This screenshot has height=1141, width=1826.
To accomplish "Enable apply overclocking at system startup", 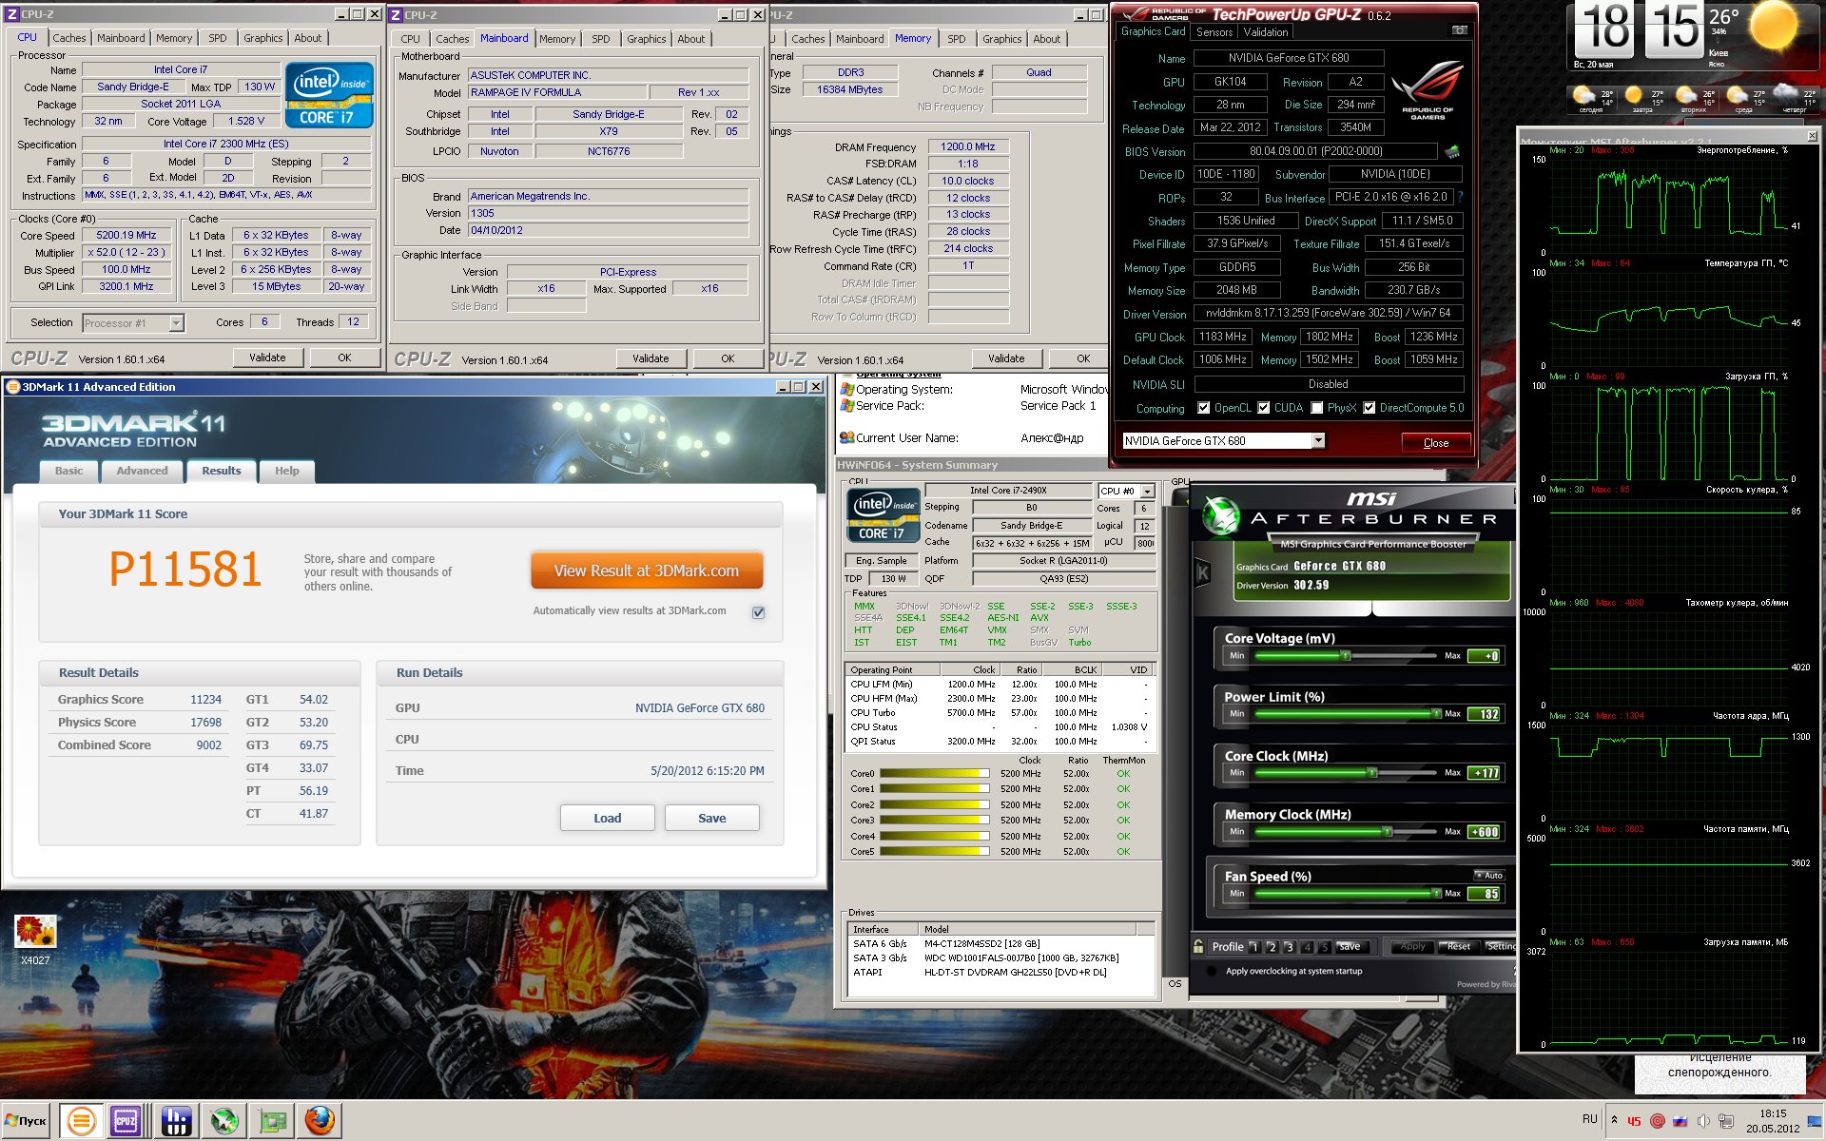I will [1211, 971].
